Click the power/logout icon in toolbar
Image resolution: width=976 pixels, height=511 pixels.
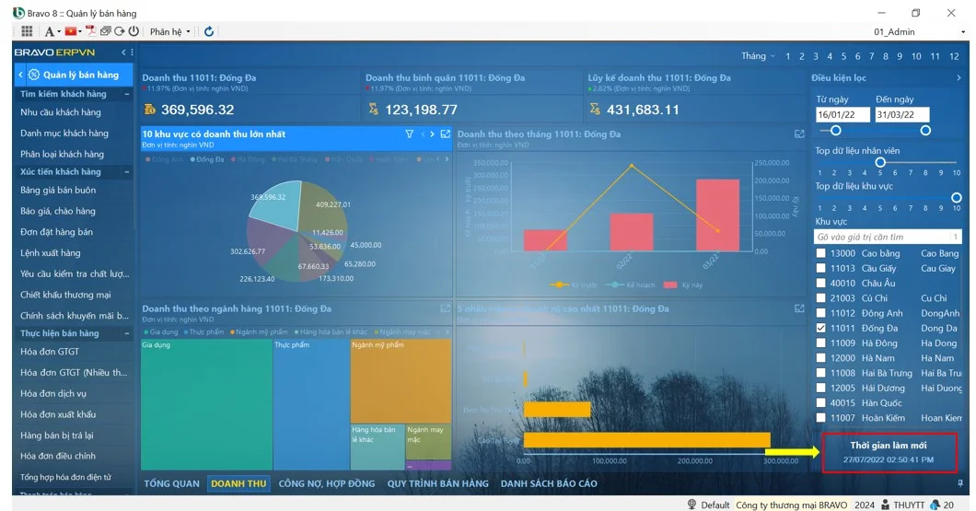click(x=133, y=31)
